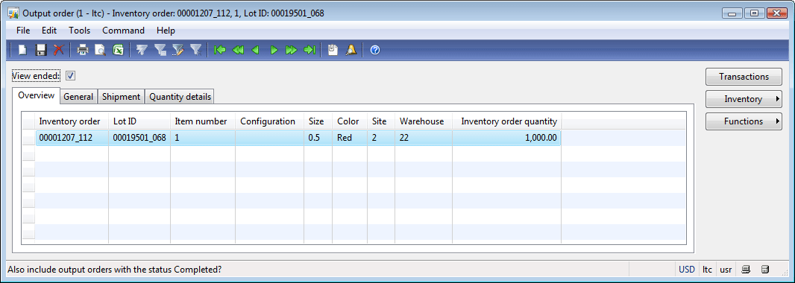The image size is (795, 283).
Task: Open Help question mark icon
Action: click(x=375, y=50)
